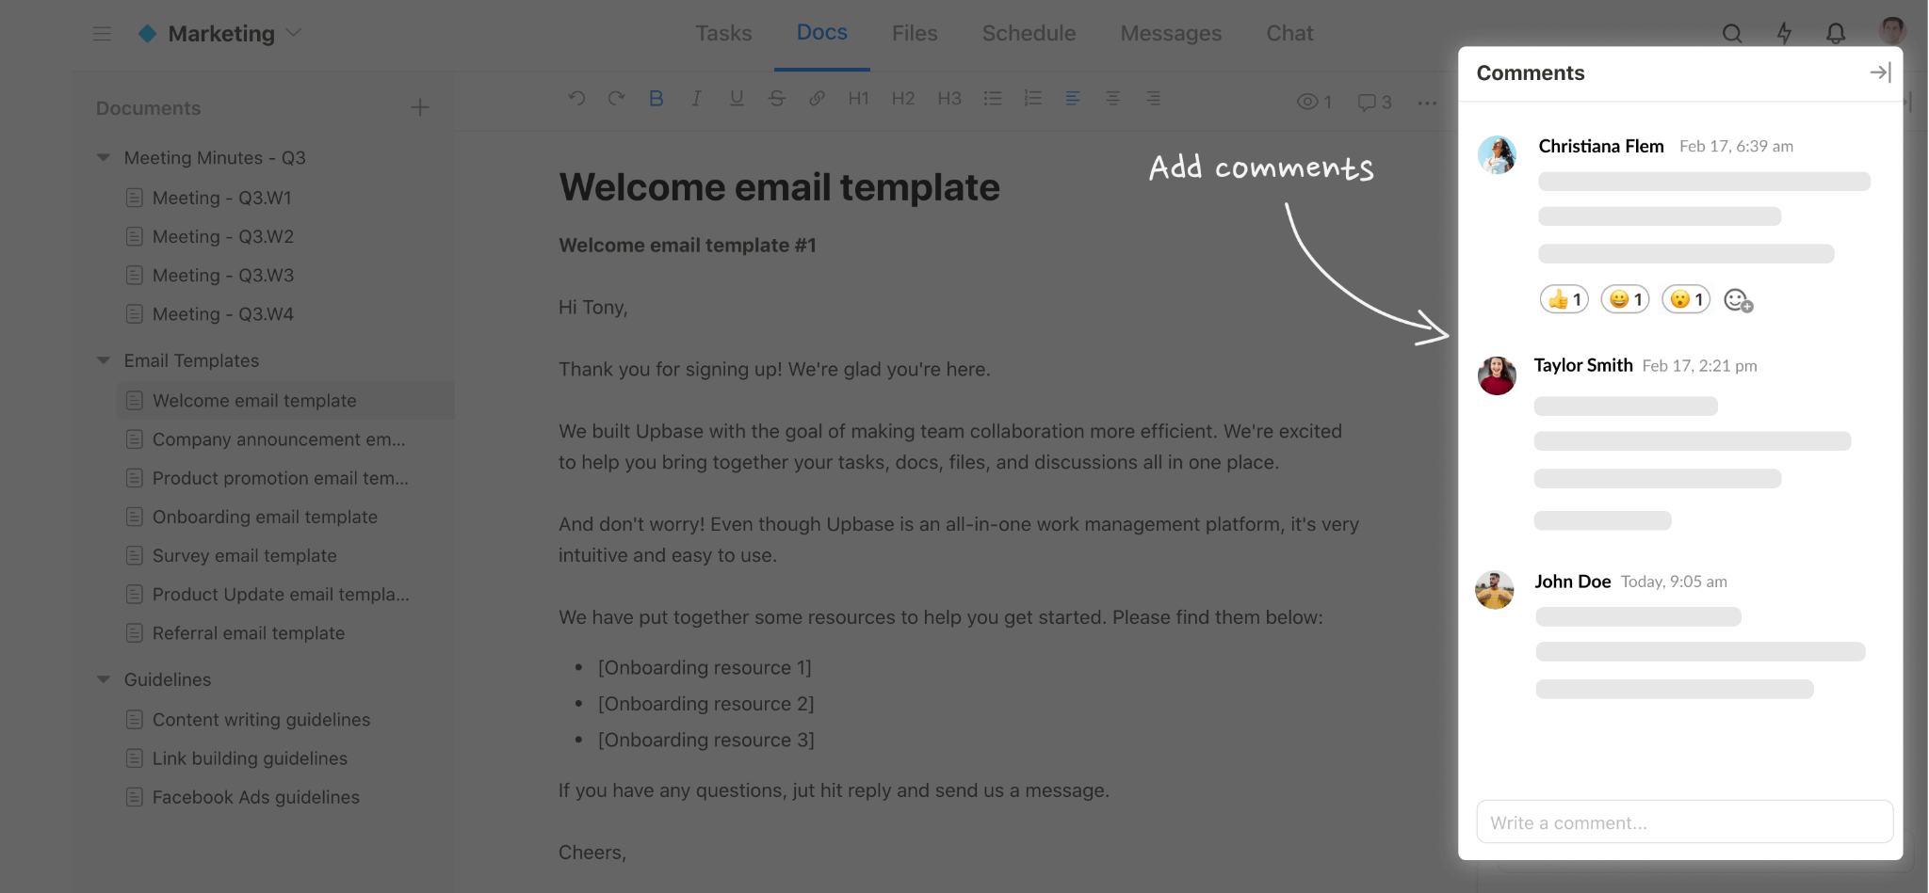The height and width of the screenshot is (893, 1929).
Task: Click the lightning bolt quick actions icon
Action: 1784,34
